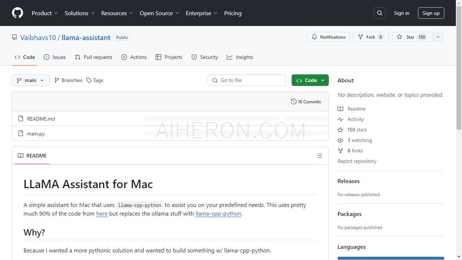462x260 pixels.
Task: Select the Code tab
Action: 25,57
